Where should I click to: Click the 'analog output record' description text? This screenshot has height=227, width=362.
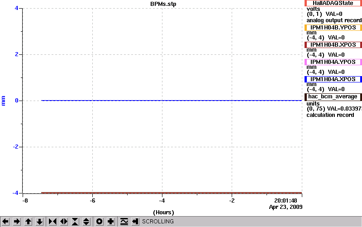click(x=334, y=20)
